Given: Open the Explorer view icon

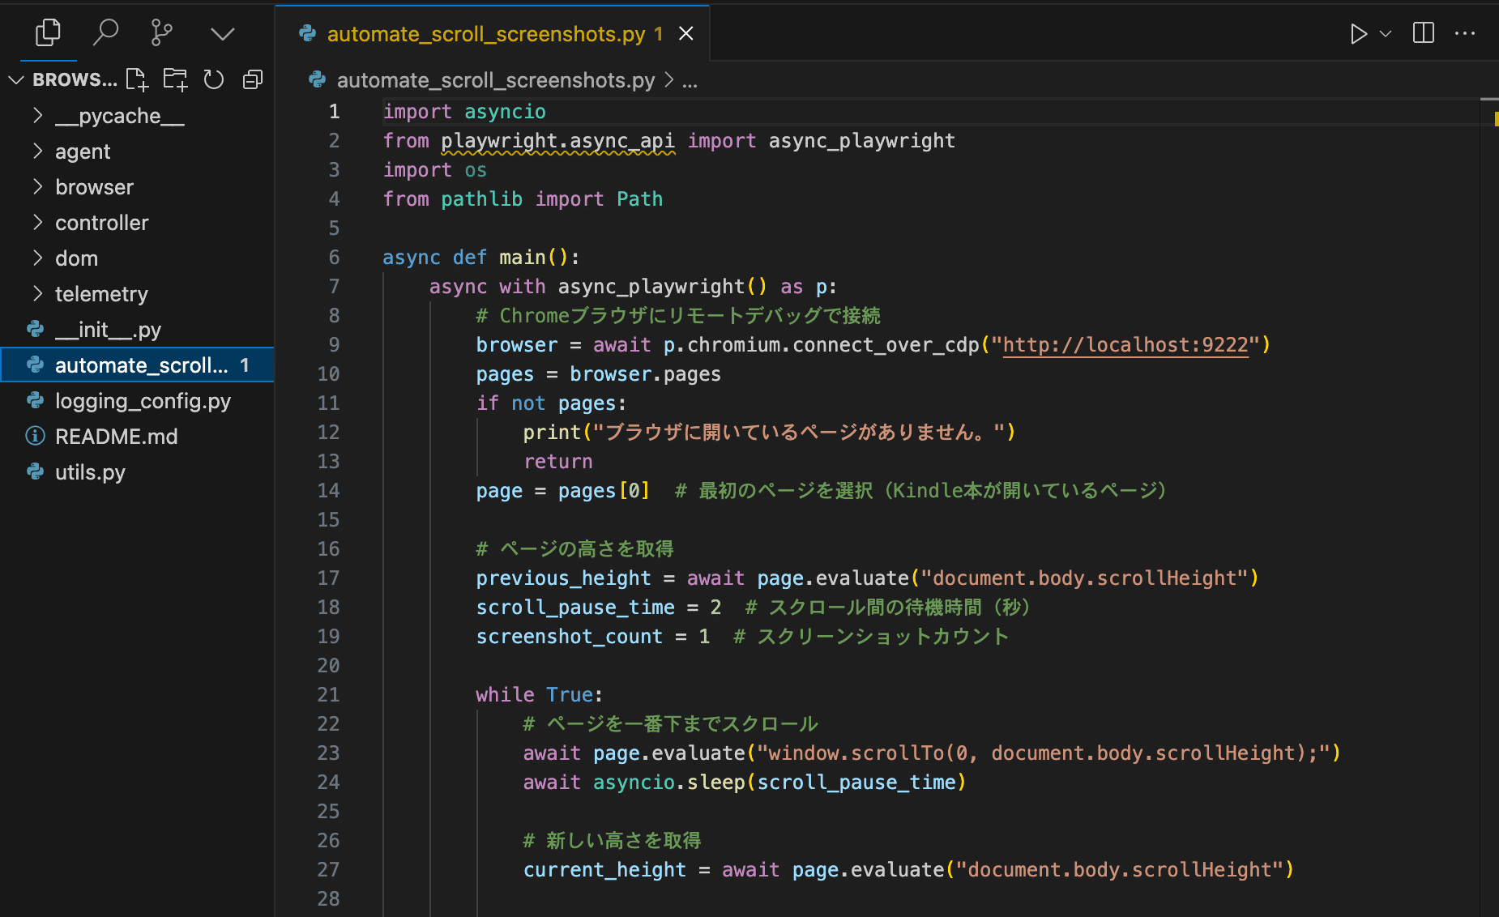Looking at the screenshot, I should click(48, 32).
